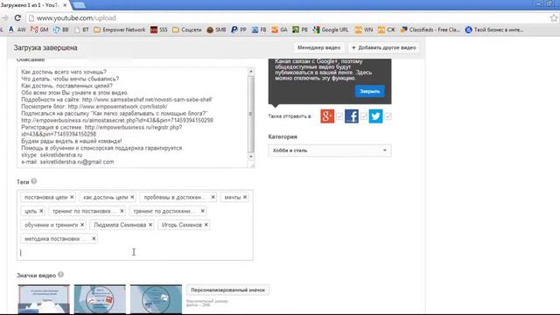The height and width of the screenshot is (315, 560).
Task: Click the description scrollbar up arrow
Action: coord(251,72)
